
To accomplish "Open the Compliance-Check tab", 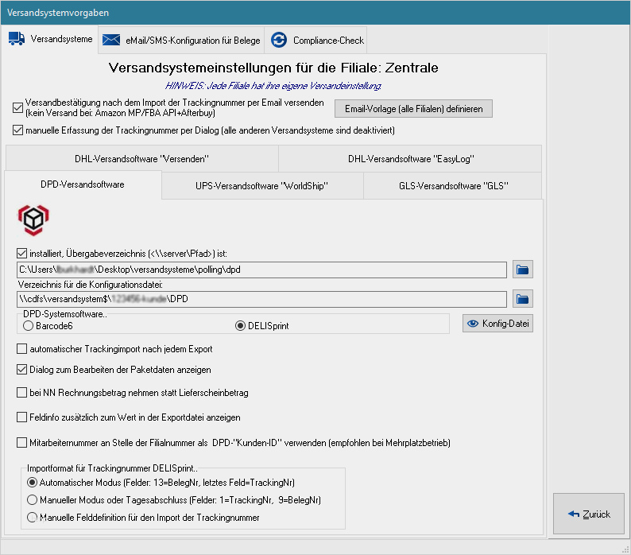I will (x=316, y=41).
